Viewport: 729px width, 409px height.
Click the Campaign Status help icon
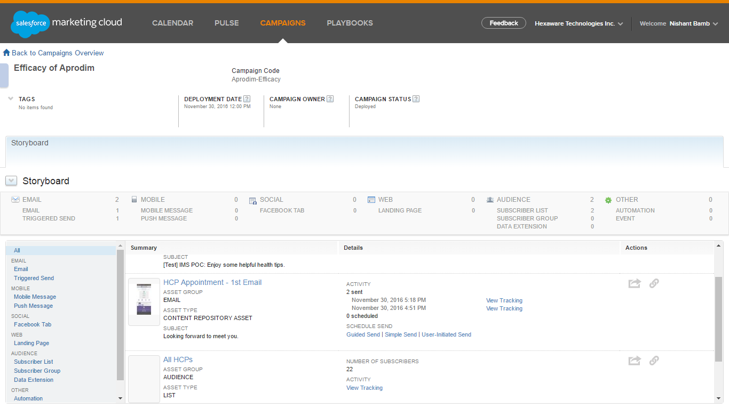point(416,99)
